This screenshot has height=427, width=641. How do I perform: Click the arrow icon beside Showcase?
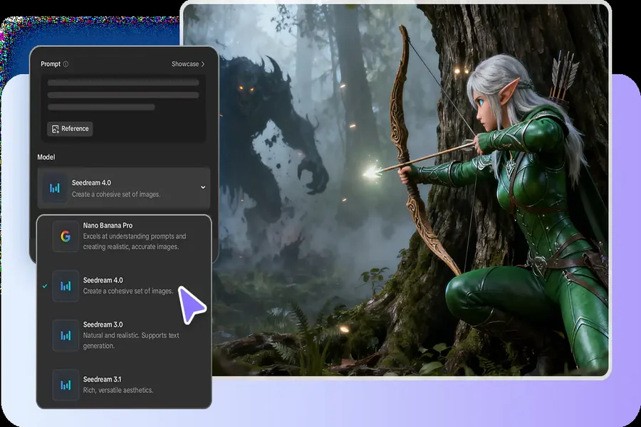pos(203,64)
